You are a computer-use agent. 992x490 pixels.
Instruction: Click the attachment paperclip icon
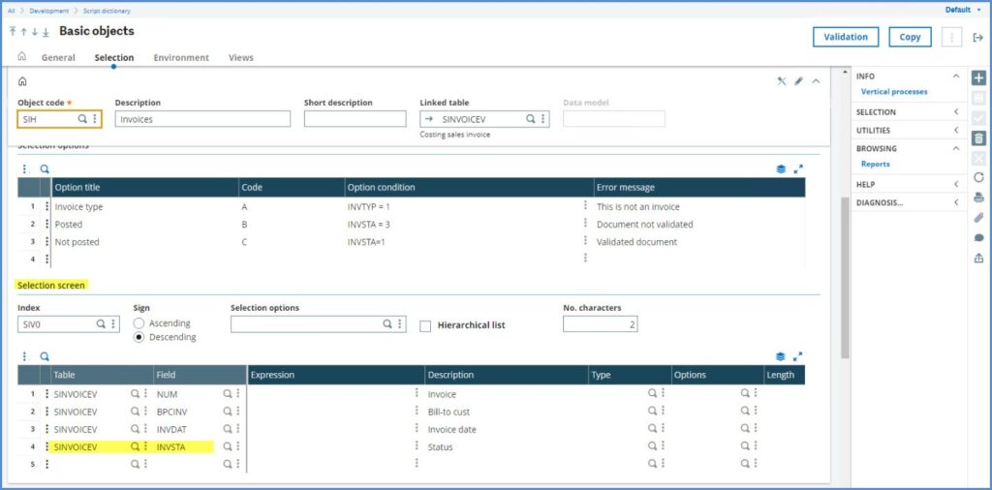click(978, 218)
